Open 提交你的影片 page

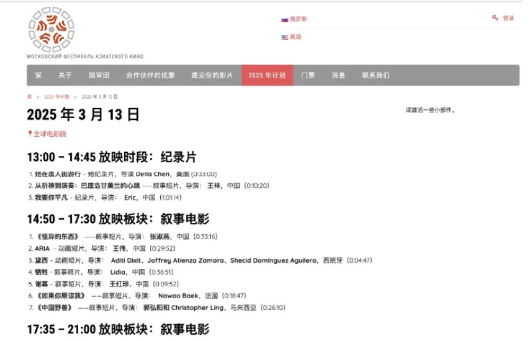tap(212, 76)
